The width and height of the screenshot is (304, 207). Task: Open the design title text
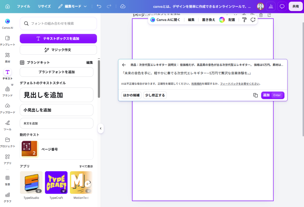(x=202, y=7)
